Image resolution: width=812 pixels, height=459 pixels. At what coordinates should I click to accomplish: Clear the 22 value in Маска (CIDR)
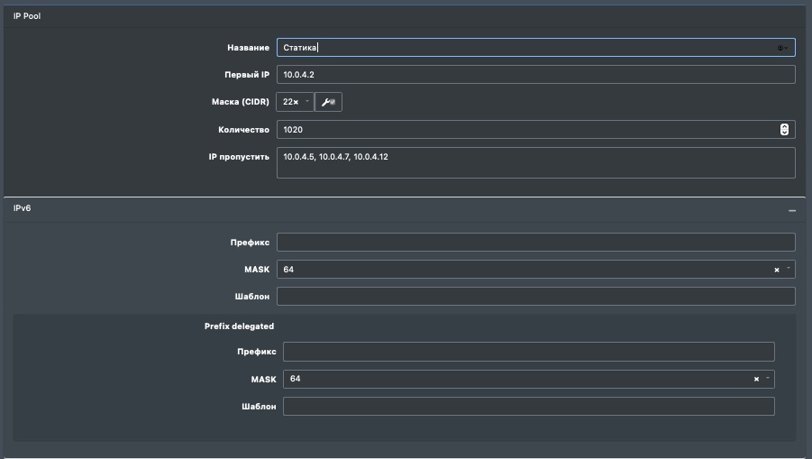(x=296, y=103)
